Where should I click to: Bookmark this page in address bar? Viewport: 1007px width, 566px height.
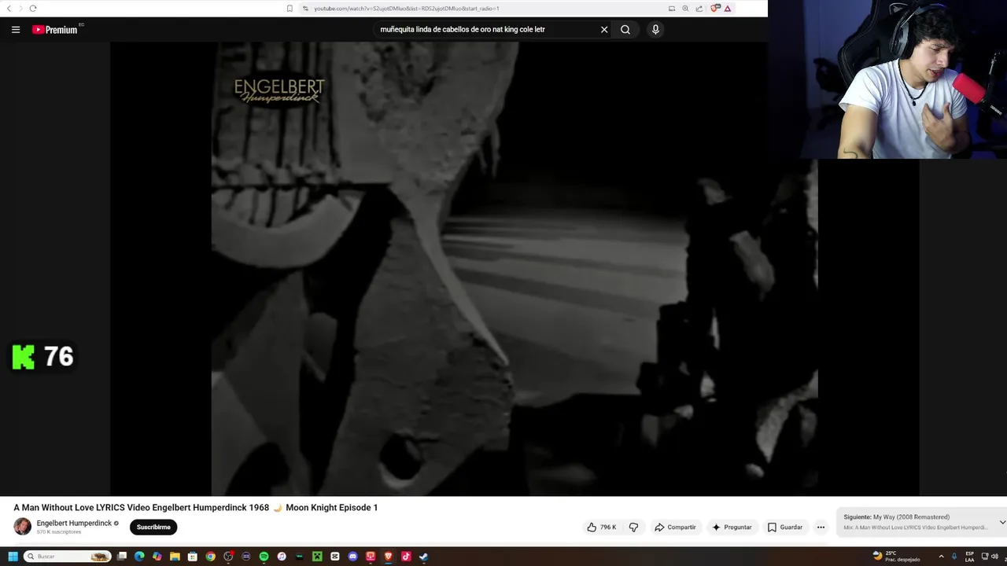click(x=290, y=9)
